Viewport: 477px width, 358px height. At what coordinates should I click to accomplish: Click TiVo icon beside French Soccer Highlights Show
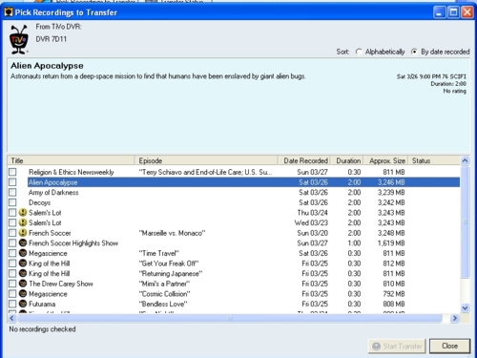[23, 242]
